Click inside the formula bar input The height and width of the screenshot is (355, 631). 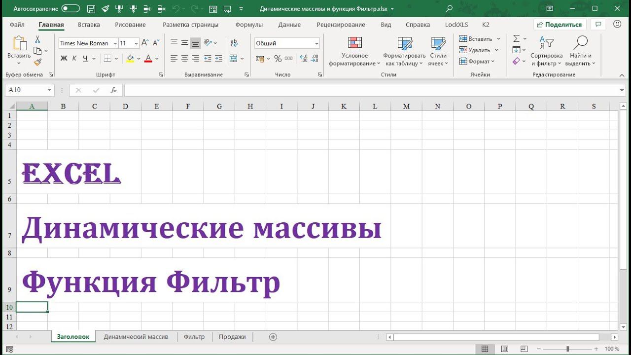click(371, 90)
